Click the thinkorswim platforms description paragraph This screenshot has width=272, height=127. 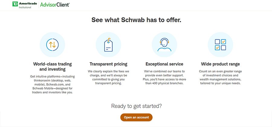[x=52, y=84]
